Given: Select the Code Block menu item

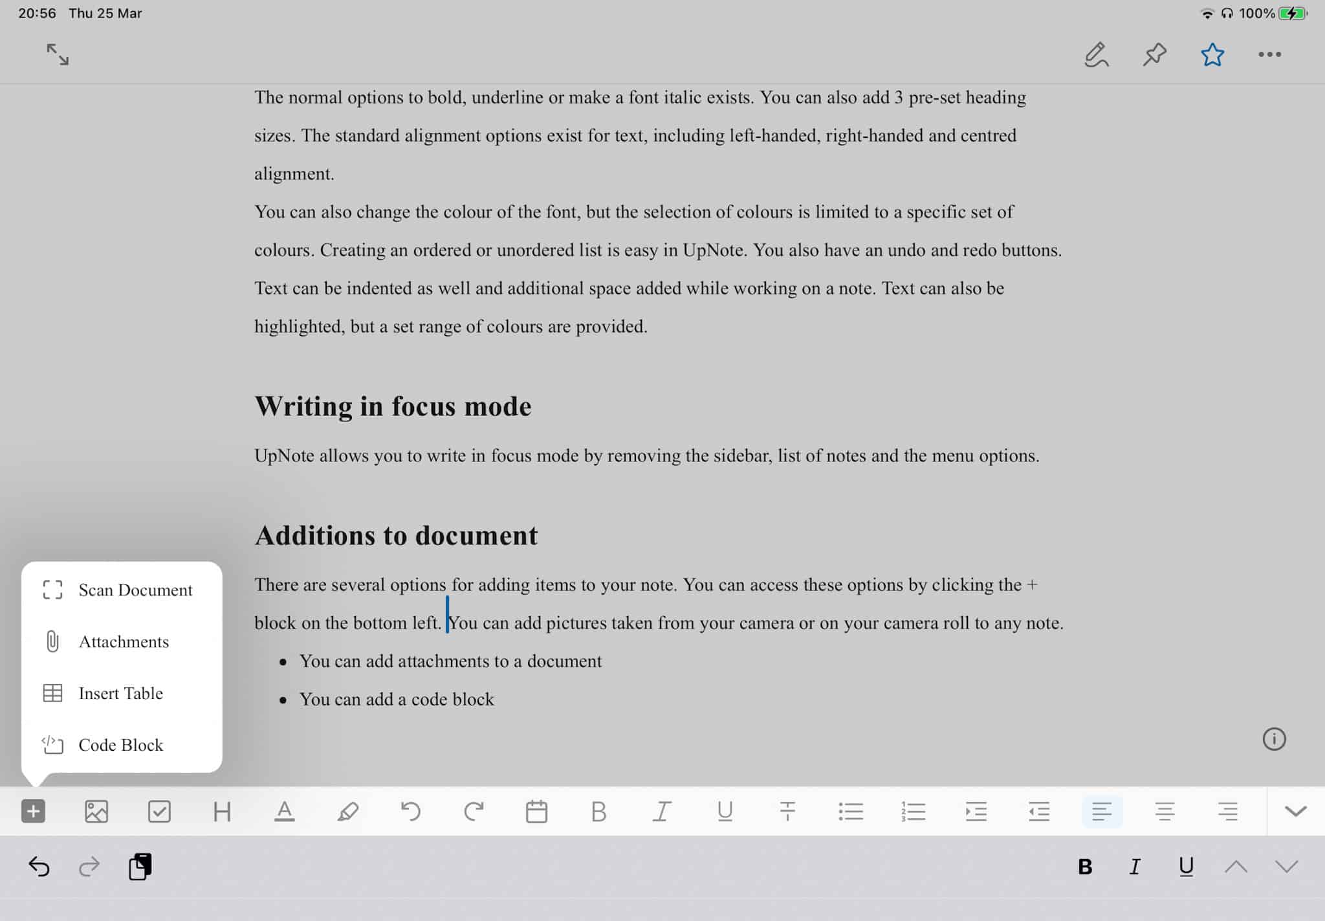Looking at the screenshot, I should click(x=120, y=745).
